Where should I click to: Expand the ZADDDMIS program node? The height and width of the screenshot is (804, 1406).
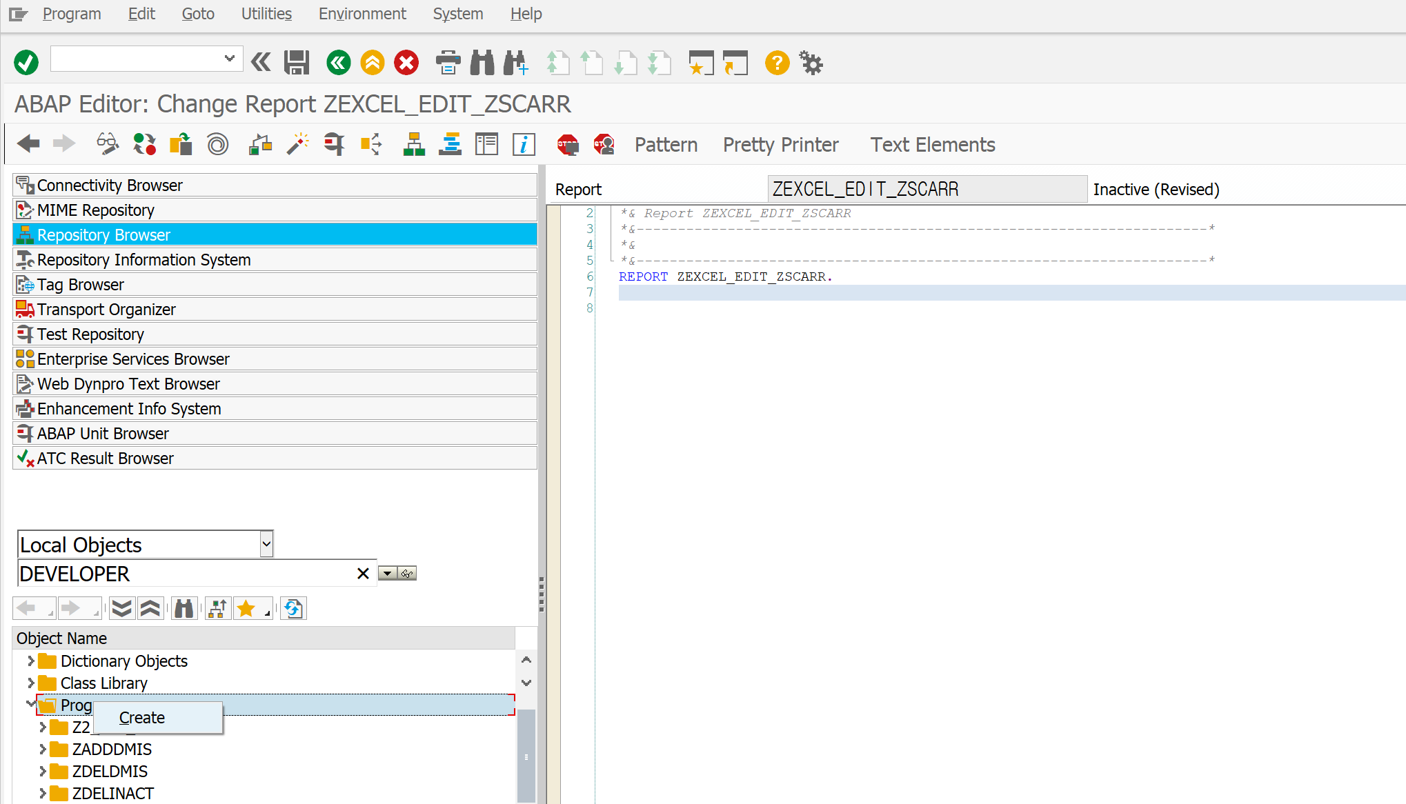click(x=42, y=750)
